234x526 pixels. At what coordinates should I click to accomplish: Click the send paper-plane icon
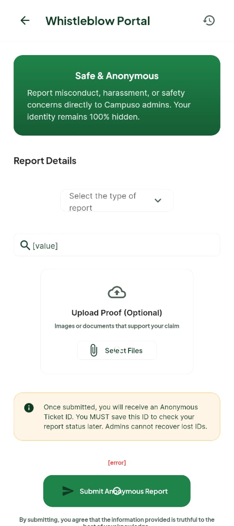pyautogui.click(x=68, y=491)
